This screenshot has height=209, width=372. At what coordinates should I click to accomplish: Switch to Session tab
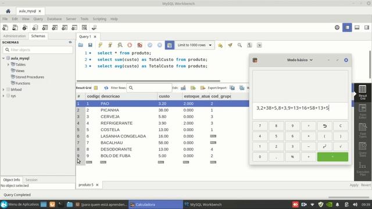click(x=31, y=180)
